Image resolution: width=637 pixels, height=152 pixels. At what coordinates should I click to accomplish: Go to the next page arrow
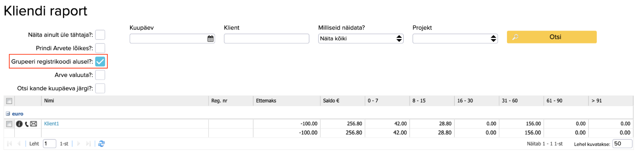click(79, 144)
